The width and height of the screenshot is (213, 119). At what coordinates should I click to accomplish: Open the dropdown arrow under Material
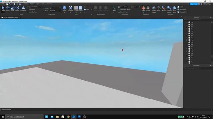pyautogui.click(x=70, y=12)
